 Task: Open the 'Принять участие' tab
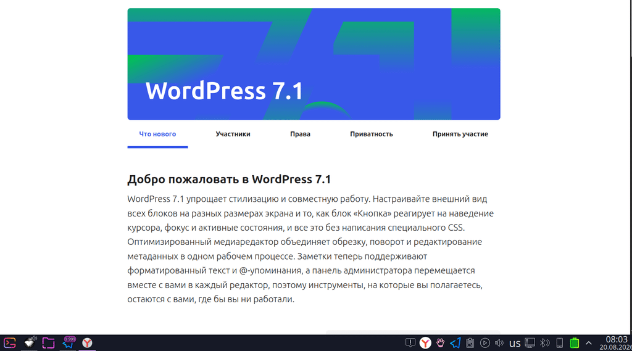coord(460,134)
